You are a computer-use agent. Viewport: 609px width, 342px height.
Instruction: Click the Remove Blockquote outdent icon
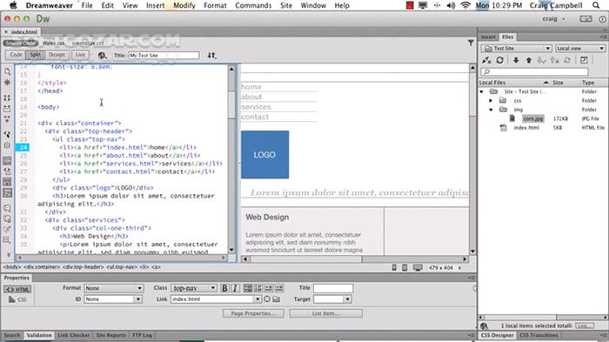pyautogui.click(x=269, y=288)
